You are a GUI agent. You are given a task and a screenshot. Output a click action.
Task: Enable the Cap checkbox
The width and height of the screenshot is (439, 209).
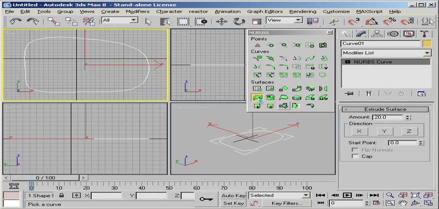(x=356, y=156)
